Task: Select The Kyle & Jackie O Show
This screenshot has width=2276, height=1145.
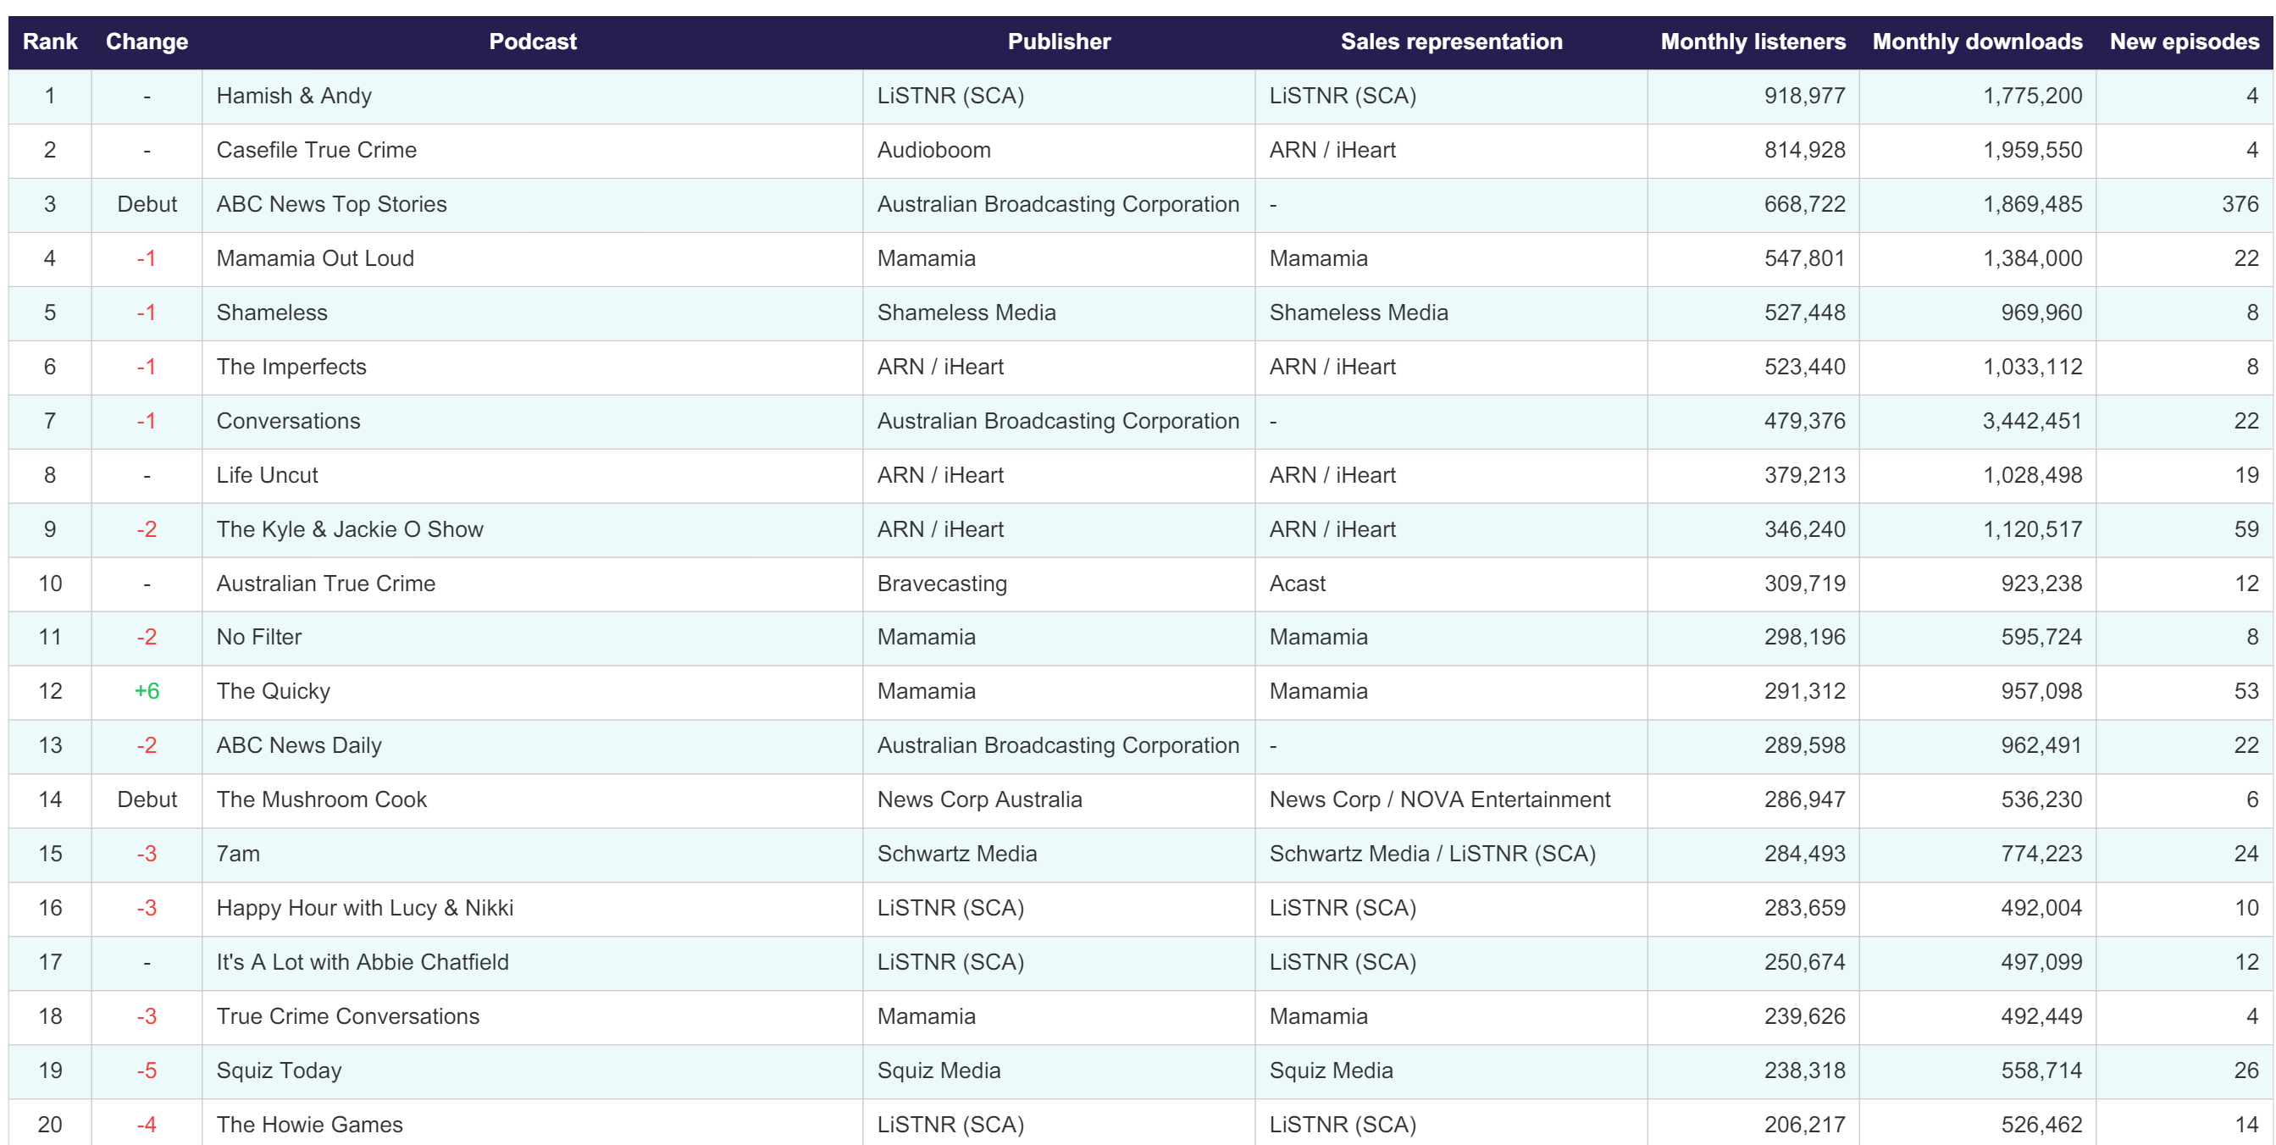Action: click(x=350, y=529)
